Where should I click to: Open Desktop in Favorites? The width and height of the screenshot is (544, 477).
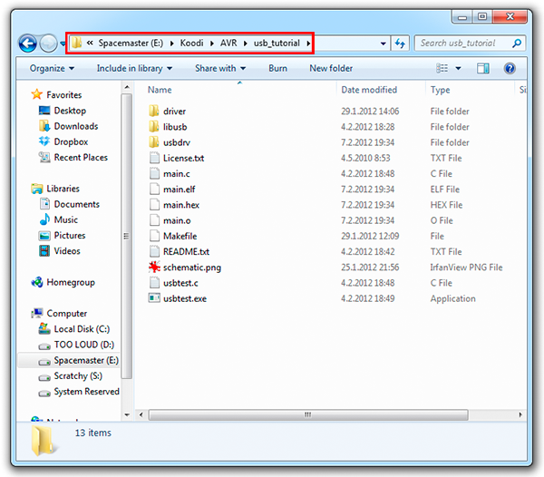pyautogui.click(x=70, y=111)
